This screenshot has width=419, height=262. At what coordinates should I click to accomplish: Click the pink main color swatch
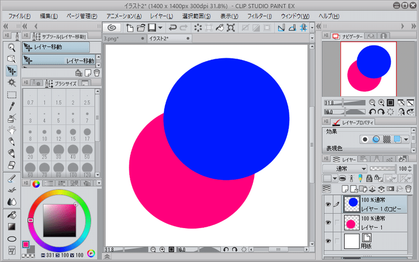26,244
